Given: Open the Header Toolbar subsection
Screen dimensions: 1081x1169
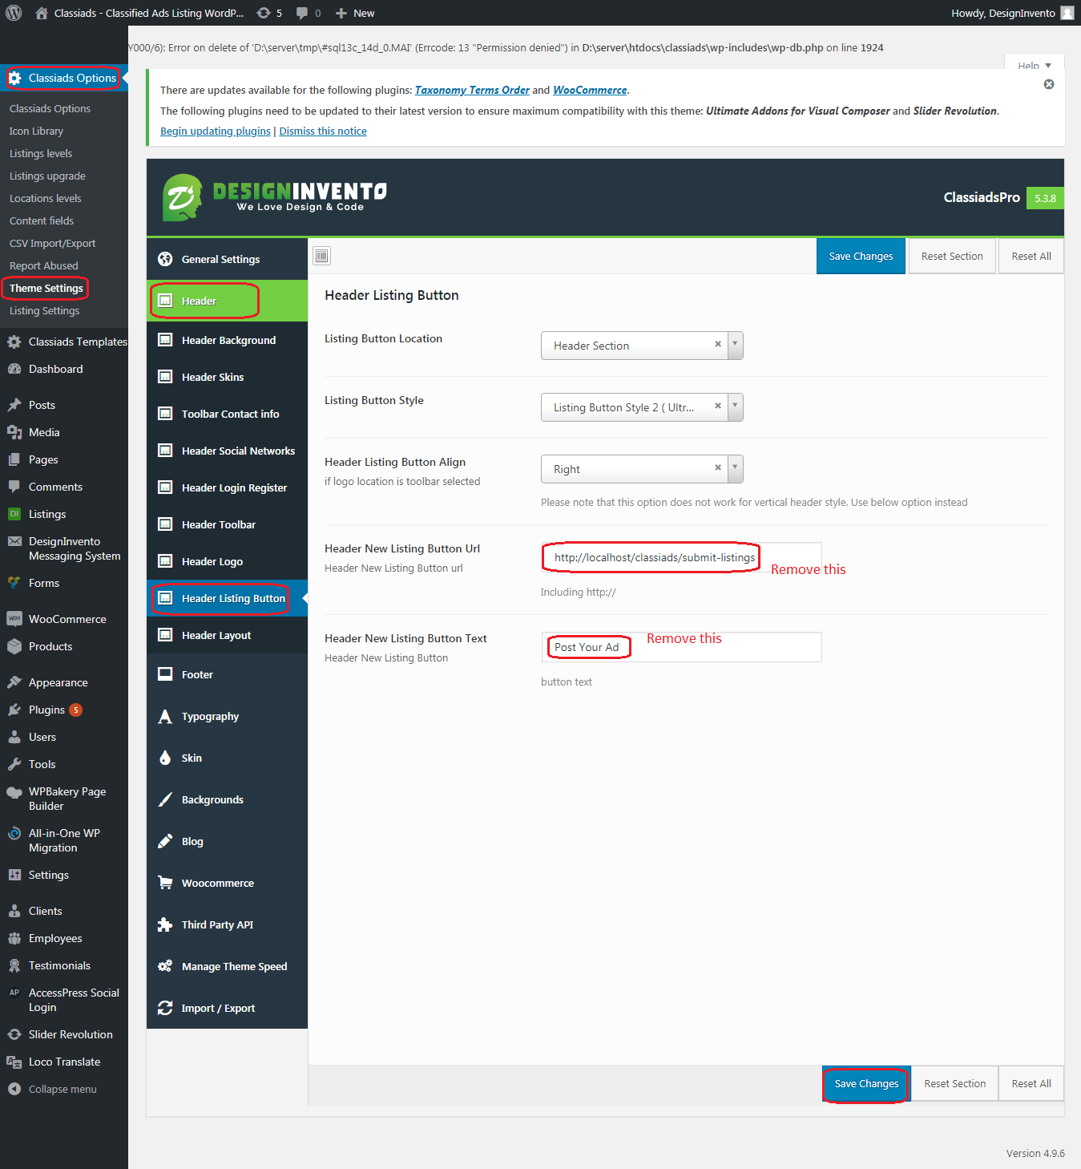Looking at the screenshot, I should click(x=227, y=524).
